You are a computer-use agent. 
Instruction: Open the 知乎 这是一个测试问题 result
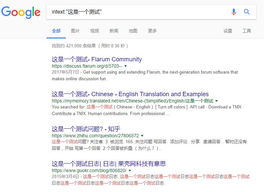coord(86,129)
